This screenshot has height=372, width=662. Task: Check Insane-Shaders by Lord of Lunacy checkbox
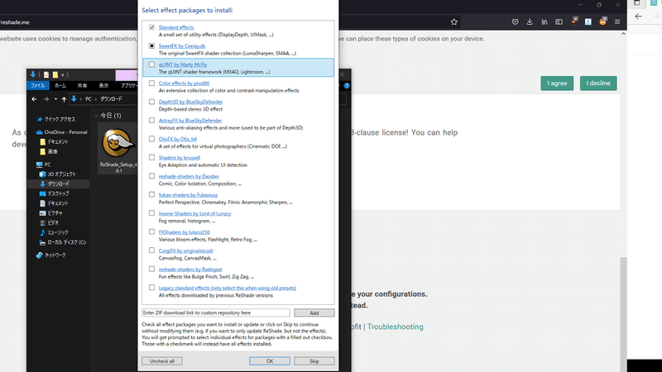pos(151,213)
